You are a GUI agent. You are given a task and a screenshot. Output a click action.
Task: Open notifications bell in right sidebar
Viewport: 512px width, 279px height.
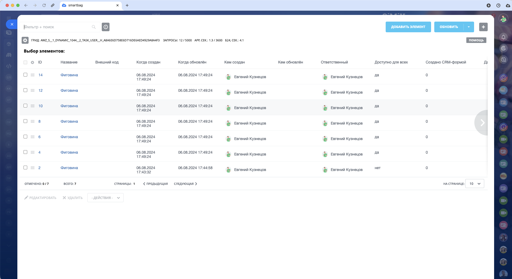[503, 37]
